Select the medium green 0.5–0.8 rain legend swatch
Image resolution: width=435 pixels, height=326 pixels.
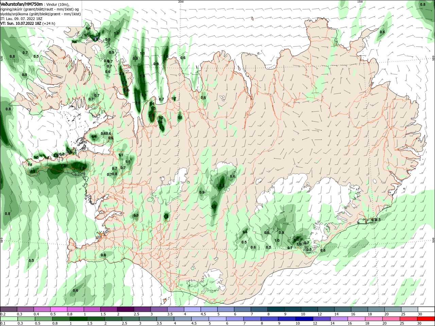coord(43,319)
